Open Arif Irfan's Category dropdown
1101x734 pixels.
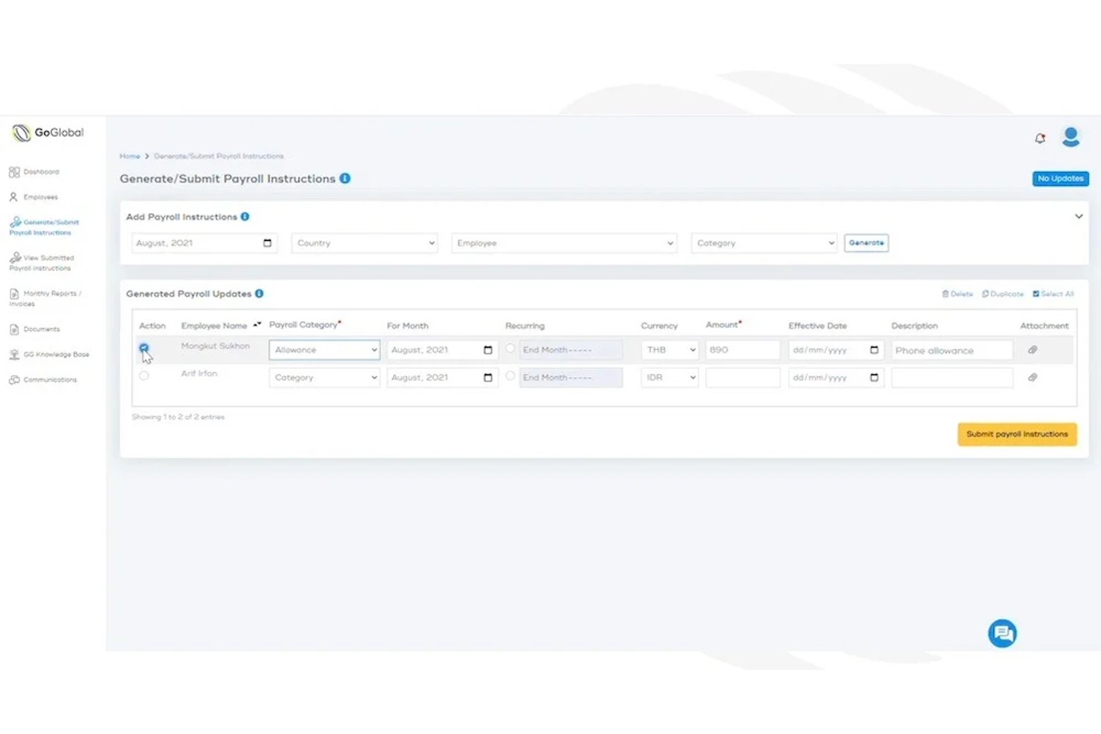(324, 378)
